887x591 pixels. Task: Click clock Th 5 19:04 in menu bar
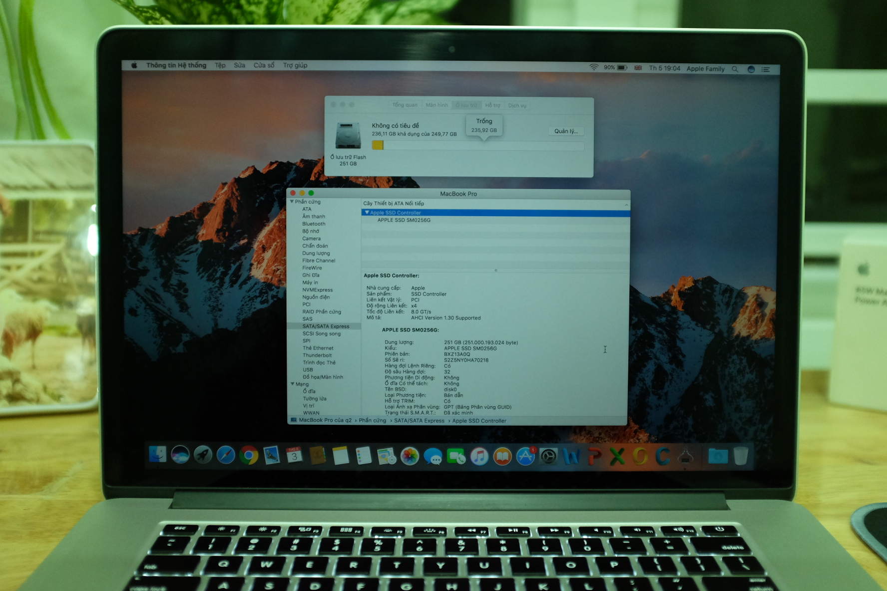[664, 68]
